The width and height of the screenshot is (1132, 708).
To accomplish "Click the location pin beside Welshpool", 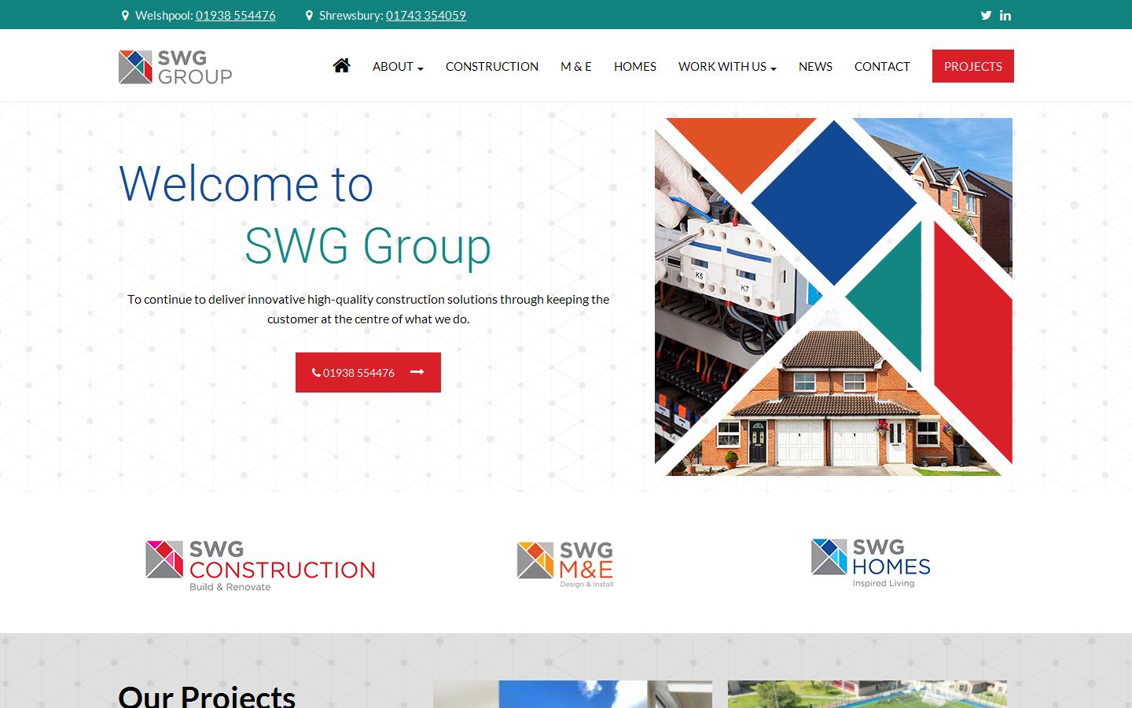I will pos(125,14).
